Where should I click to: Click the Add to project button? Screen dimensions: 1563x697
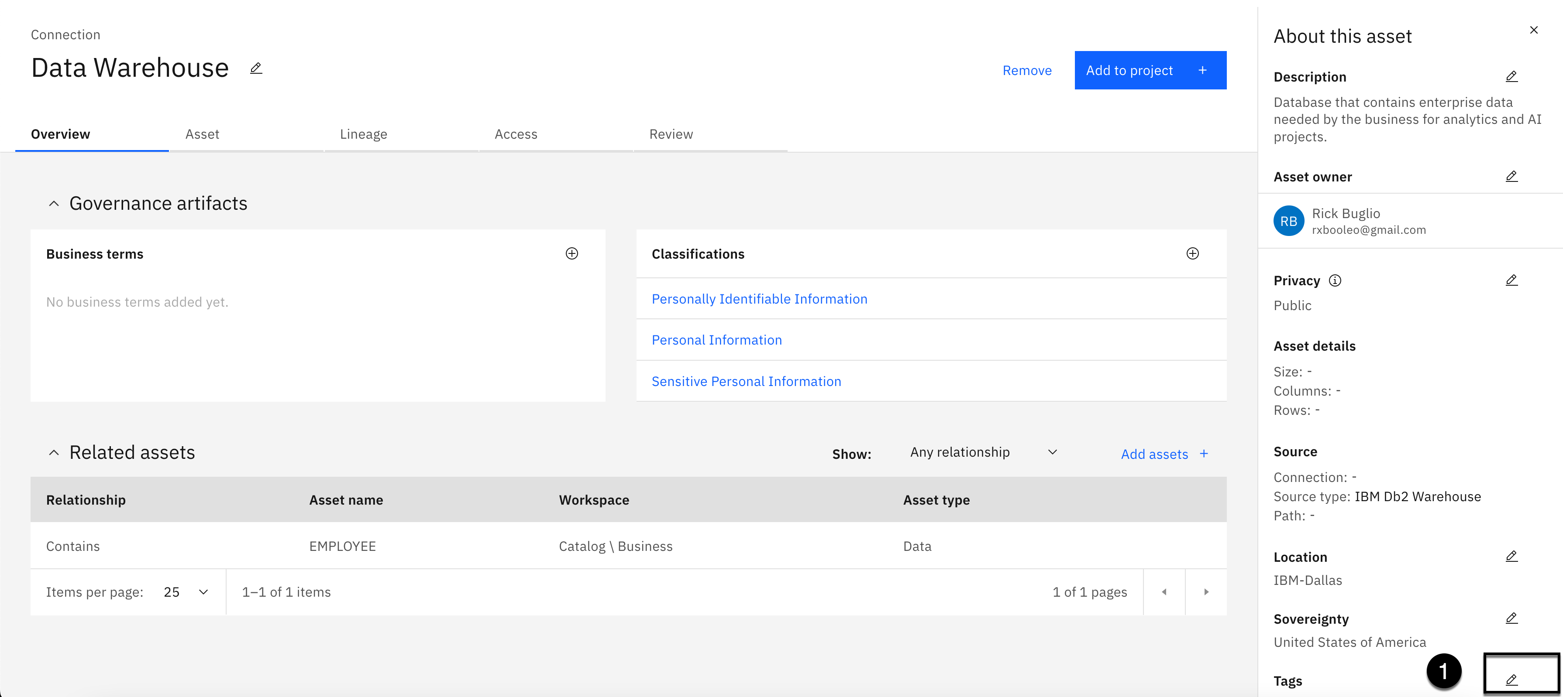(x=1150, y=70)
